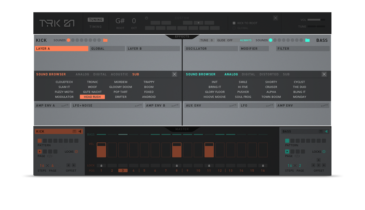365x210 pixels.
Task: Toggle Kick Locks power icon
Action: click(76, 151)
